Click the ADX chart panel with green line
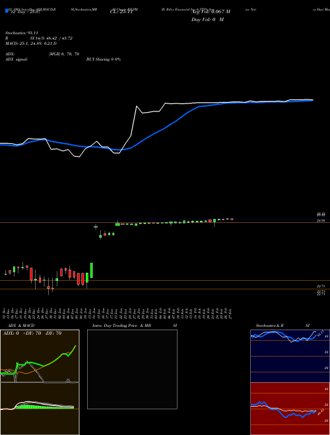The height and width of the screenshot is (435, 330). pos(40,356)
